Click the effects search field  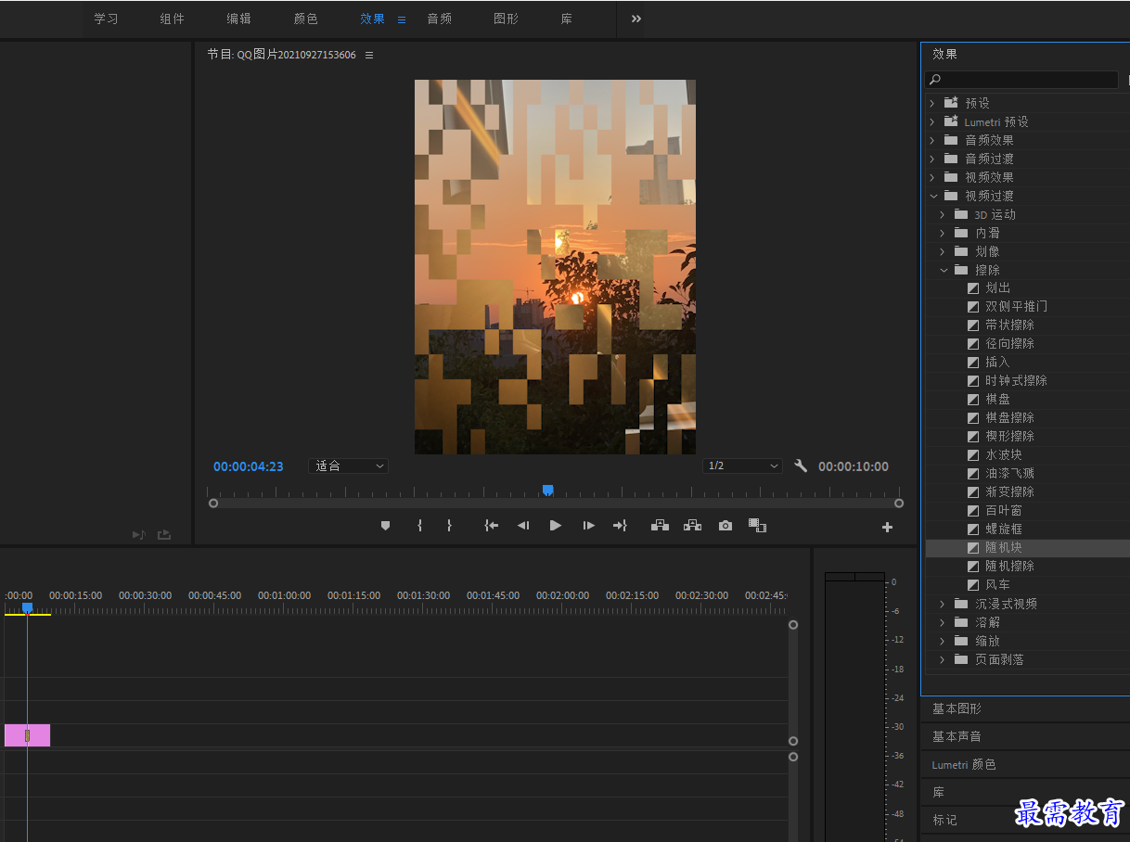[1022, 80]
